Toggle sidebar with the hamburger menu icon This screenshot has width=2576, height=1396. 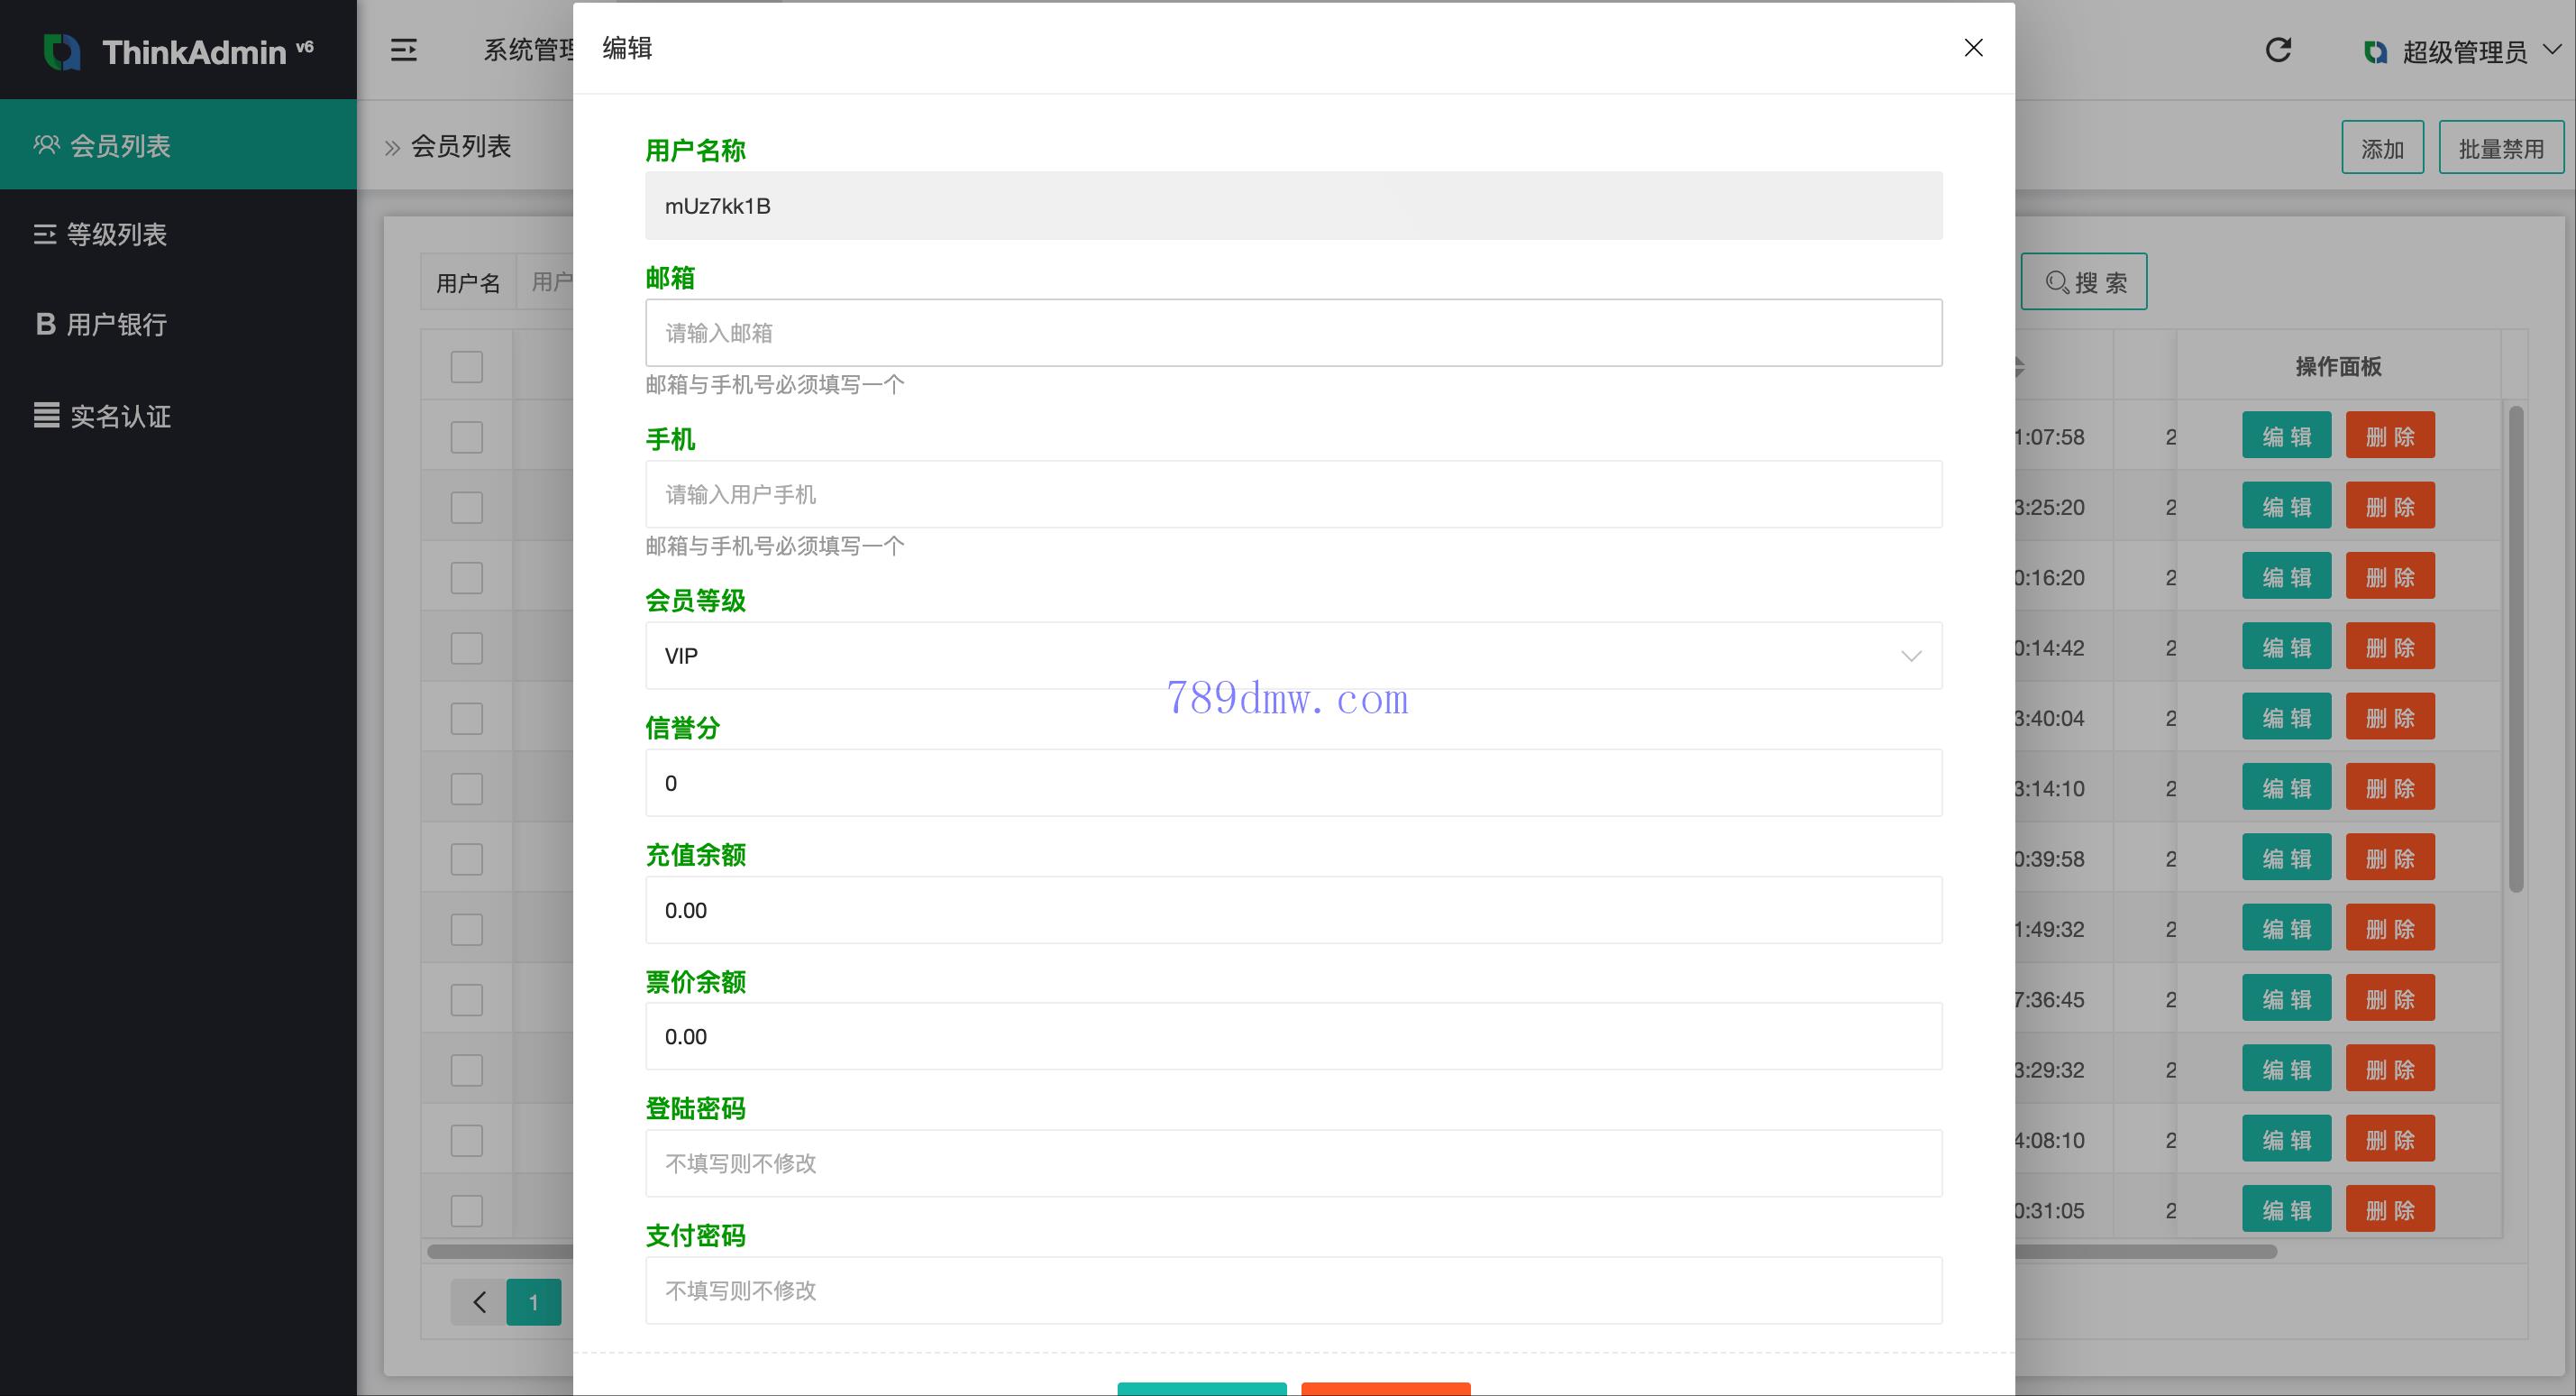click(403, 50)
